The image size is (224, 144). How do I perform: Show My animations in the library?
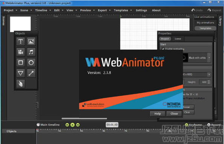click(x=206, y=22)
